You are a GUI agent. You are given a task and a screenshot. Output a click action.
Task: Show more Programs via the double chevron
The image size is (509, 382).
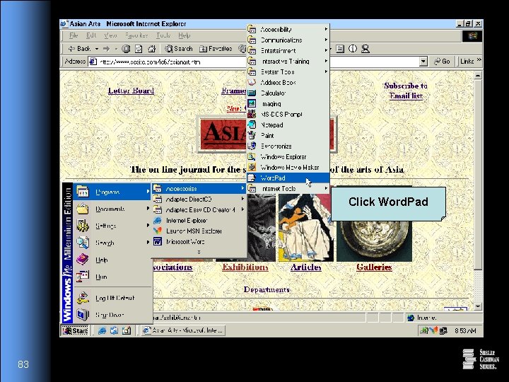[x=199, y=252]
